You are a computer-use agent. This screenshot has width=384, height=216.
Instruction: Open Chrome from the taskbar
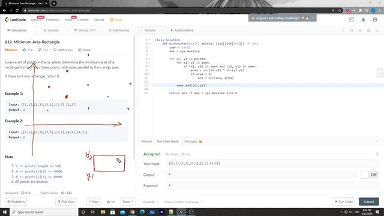point(132,212)
